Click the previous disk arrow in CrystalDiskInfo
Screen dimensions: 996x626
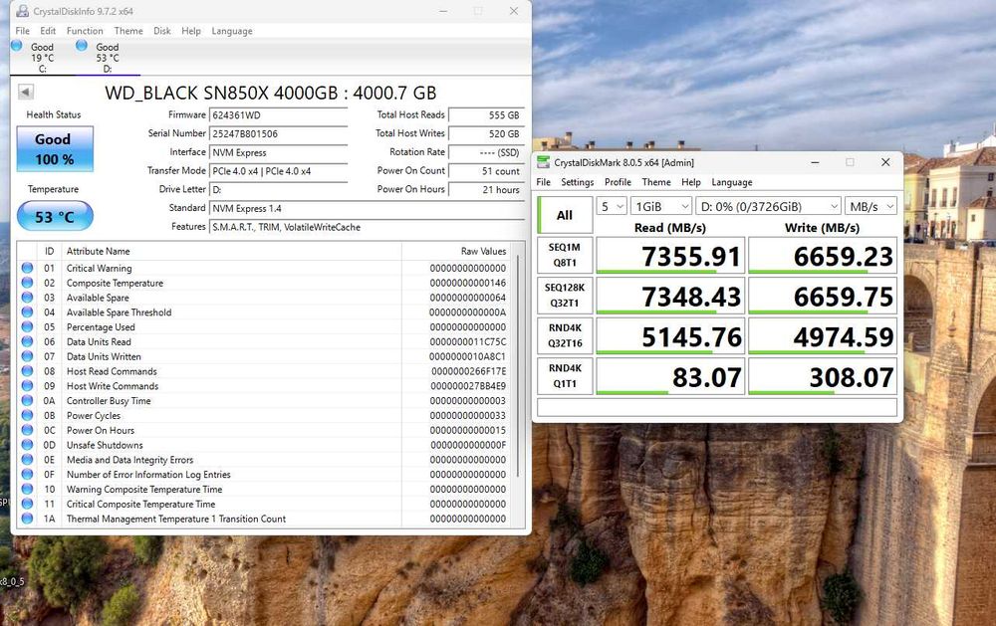pos(26,92)
